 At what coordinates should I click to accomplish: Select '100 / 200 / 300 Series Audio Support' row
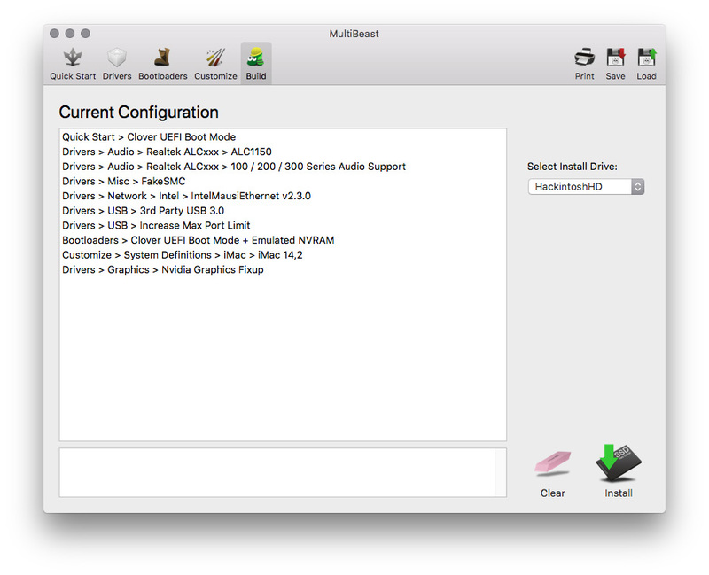(283, 167)
